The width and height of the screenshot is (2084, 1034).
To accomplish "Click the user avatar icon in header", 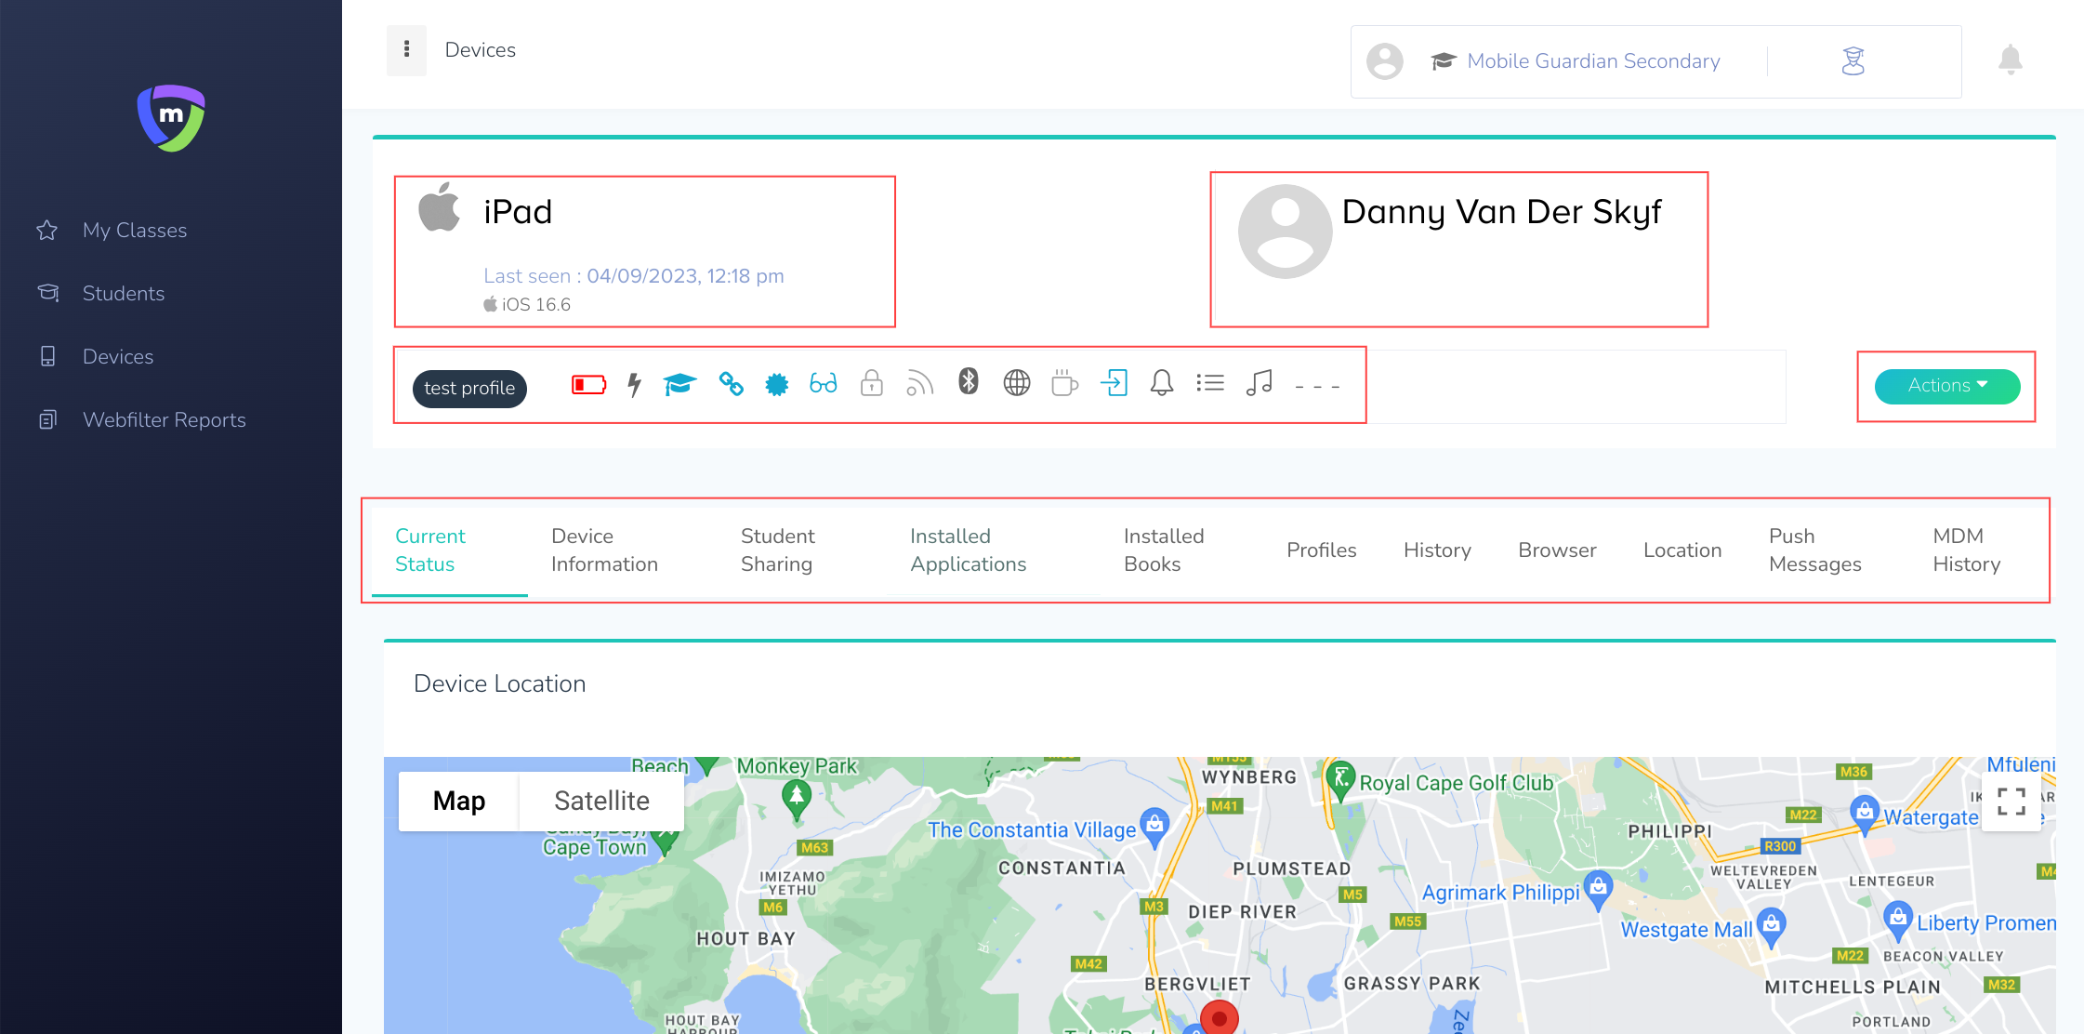I will [1384, 61].
